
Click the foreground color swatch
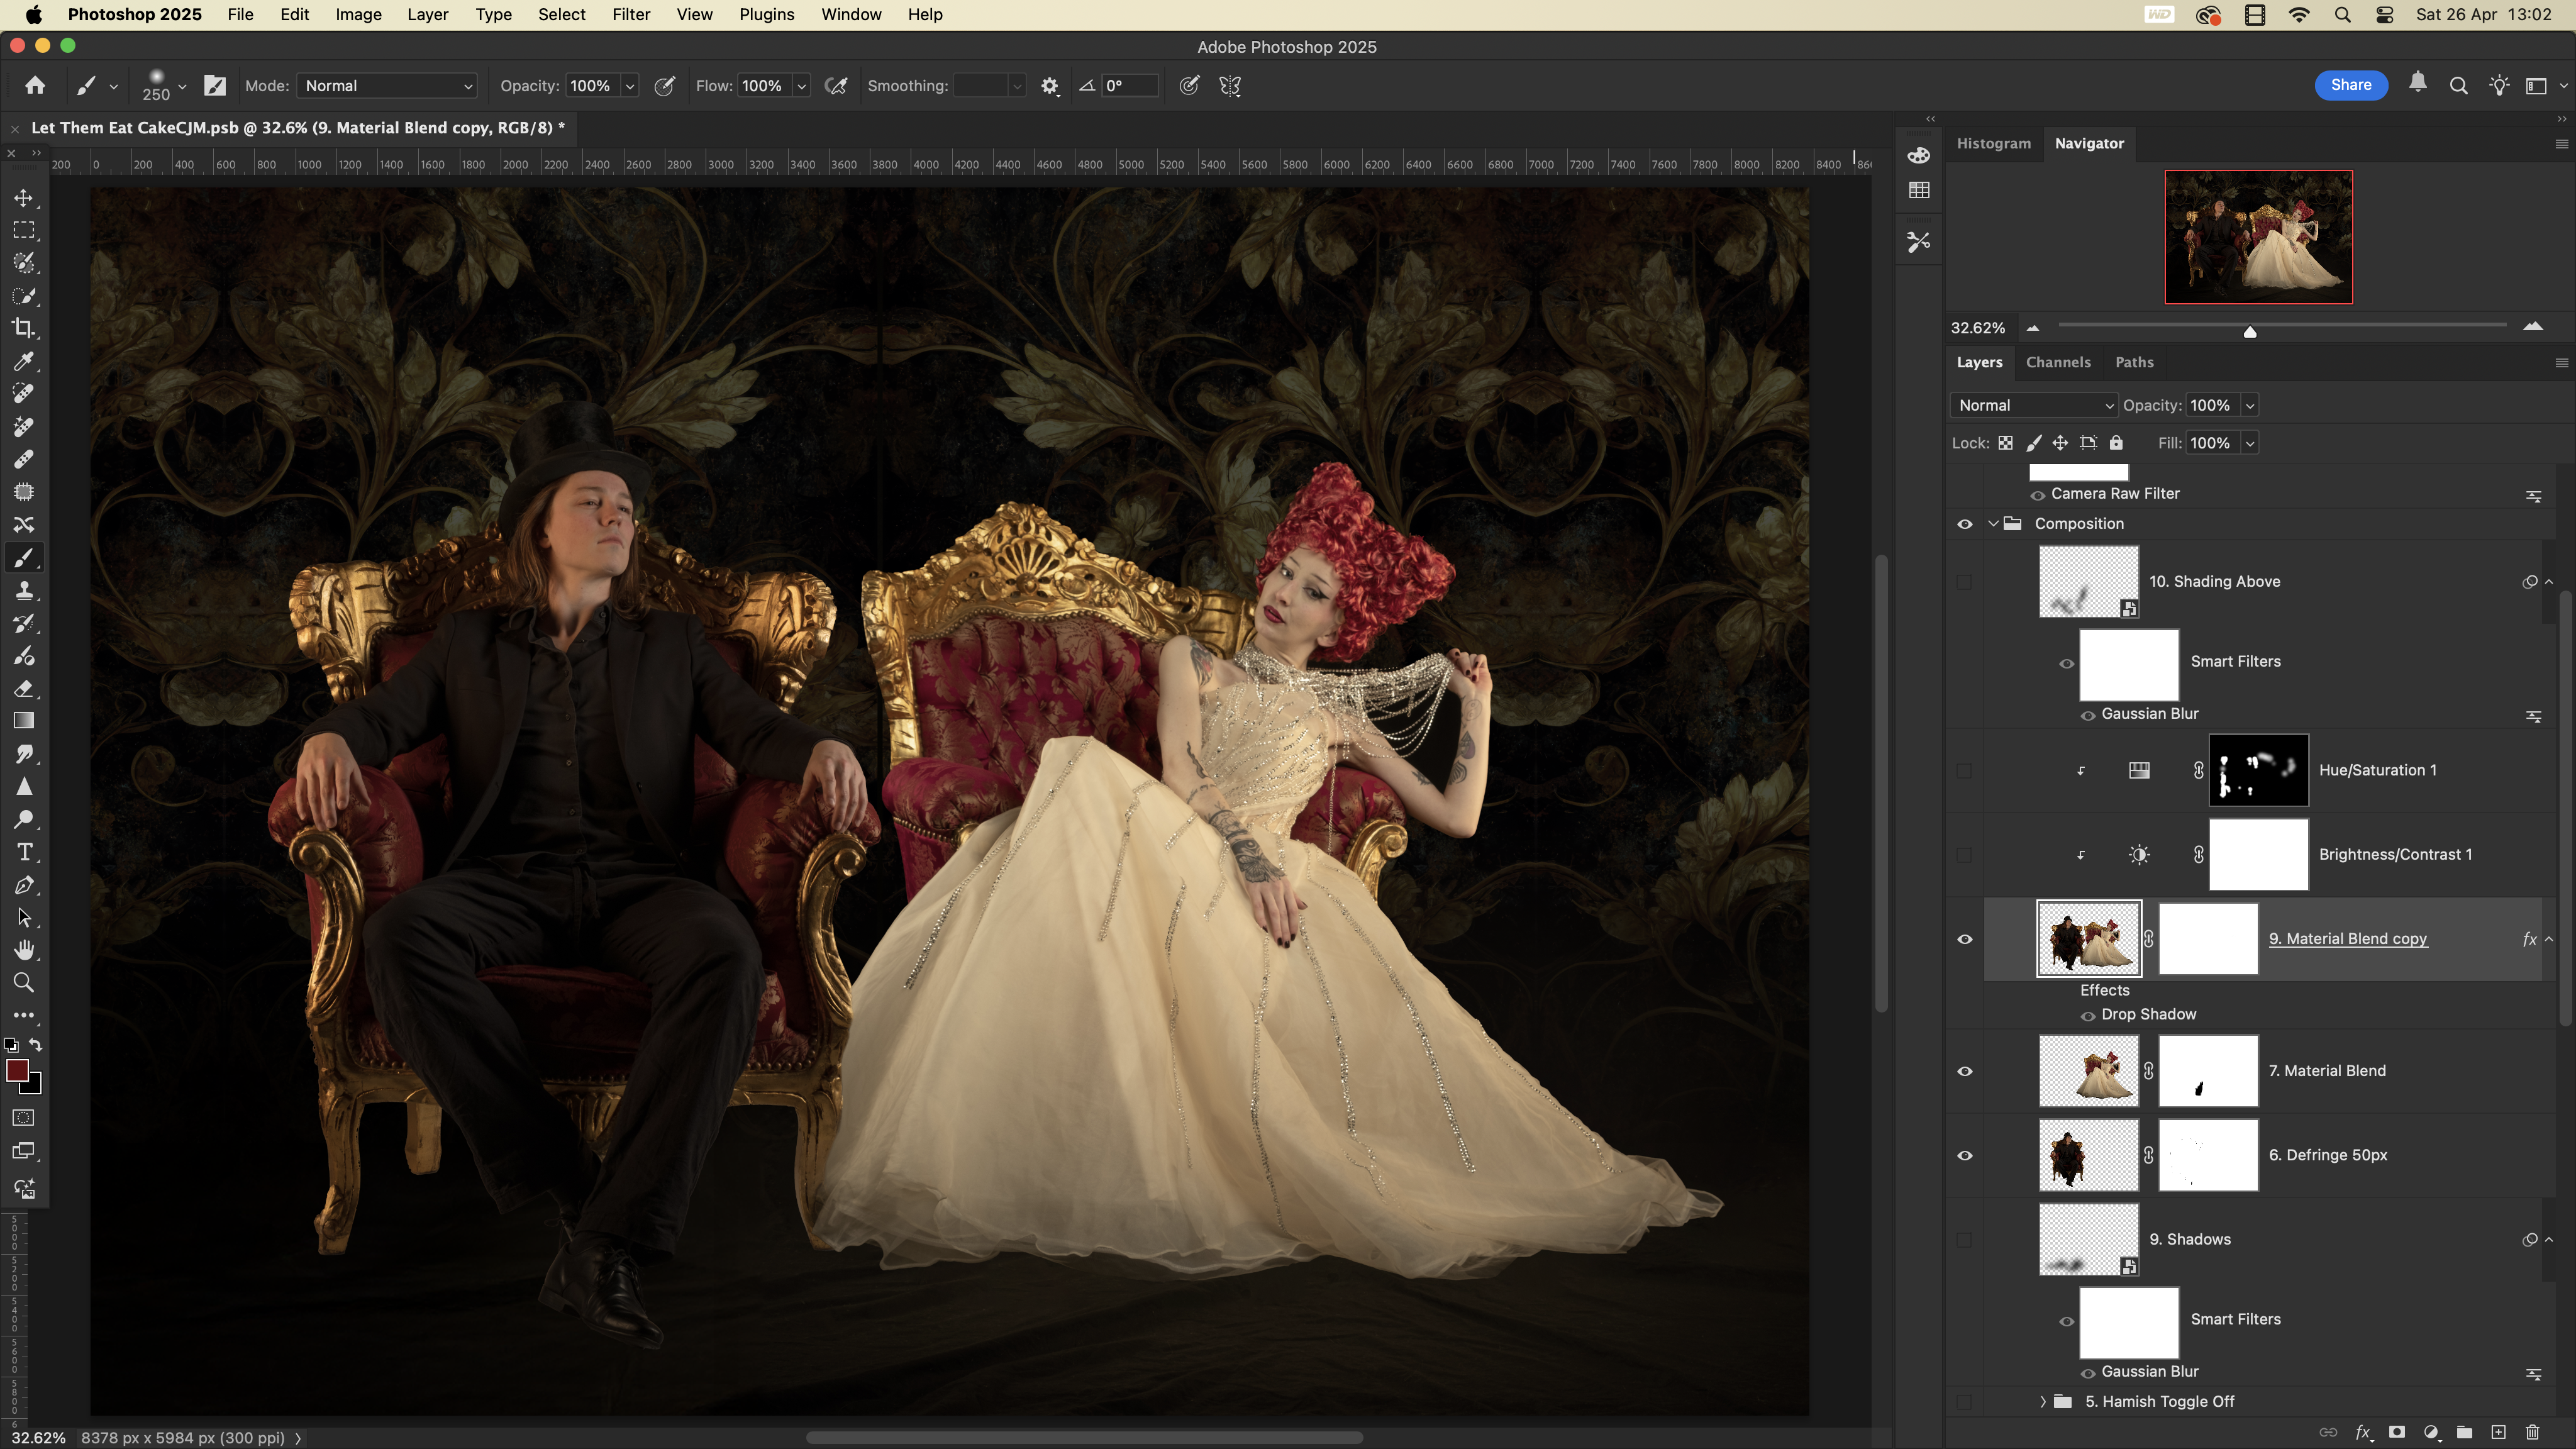(16, 1071)
